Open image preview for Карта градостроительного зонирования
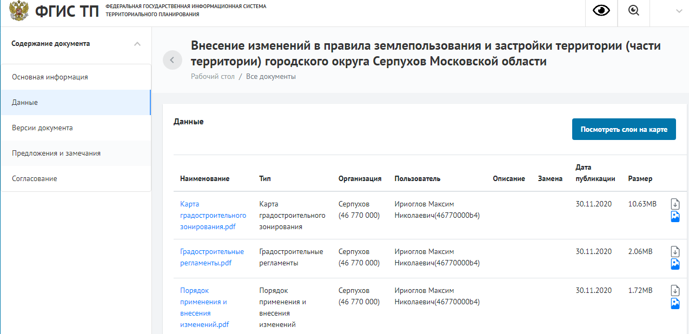The height and width of the screenshot is (334, 689). (675, 217)
